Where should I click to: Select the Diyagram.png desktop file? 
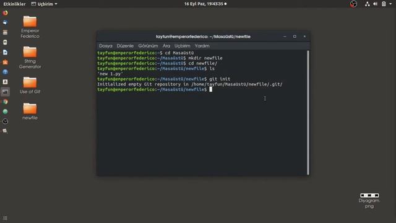(x=369, y=201)
